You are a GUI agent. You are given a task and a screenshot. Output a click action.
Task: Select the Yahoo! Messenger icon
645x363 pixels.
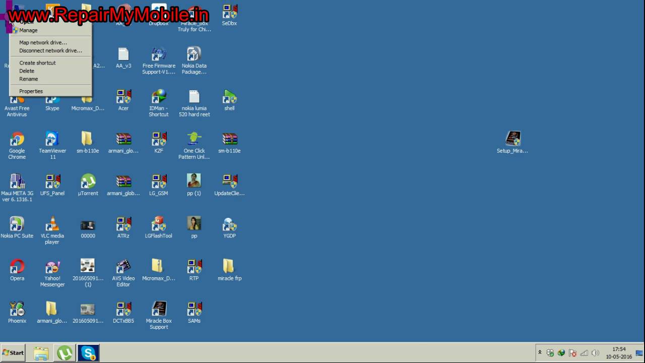point(52,273)
